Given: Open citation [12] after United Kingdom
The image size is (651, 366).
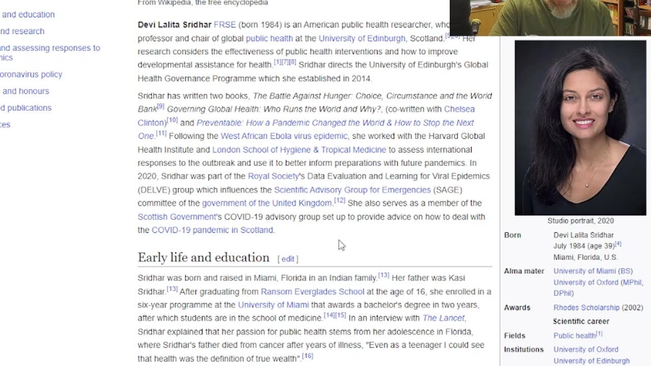Looking at the screenshot, I should pyautogui.click(x=340, y=201).
